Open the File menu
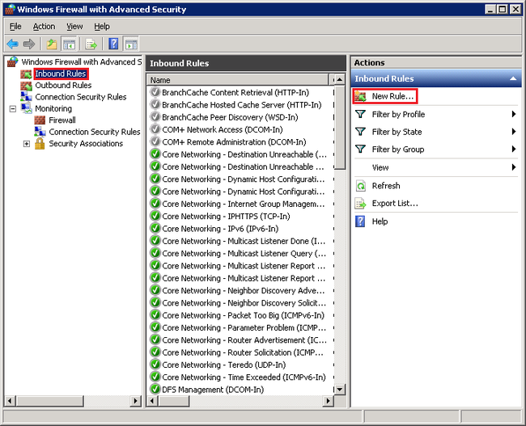The height and width of the screenshot is (426, 526). coord(15,27)
